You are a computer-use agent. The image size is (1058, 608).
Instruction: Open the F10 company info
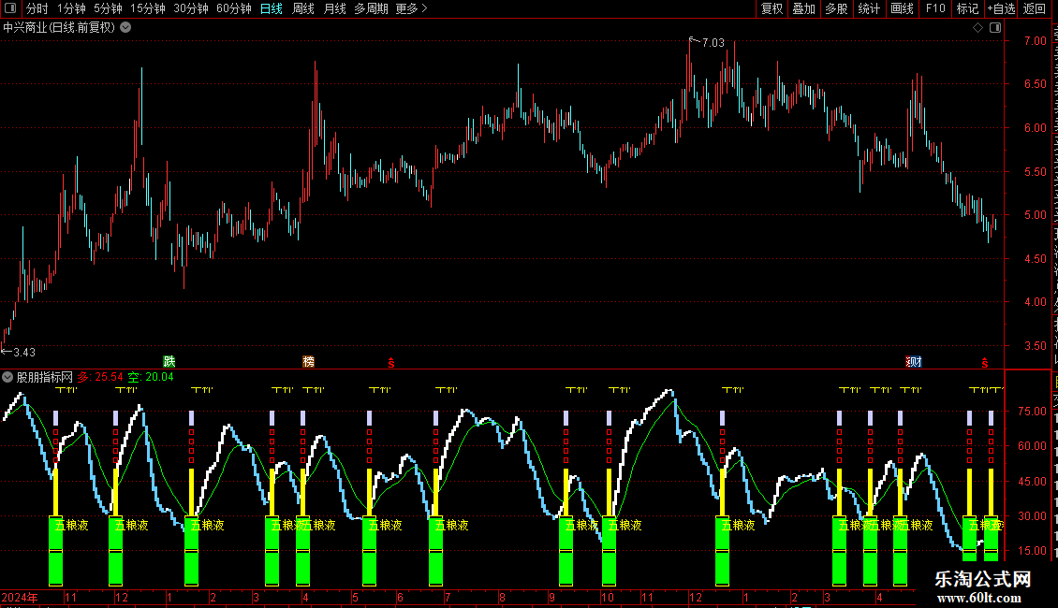pos(935,8)
